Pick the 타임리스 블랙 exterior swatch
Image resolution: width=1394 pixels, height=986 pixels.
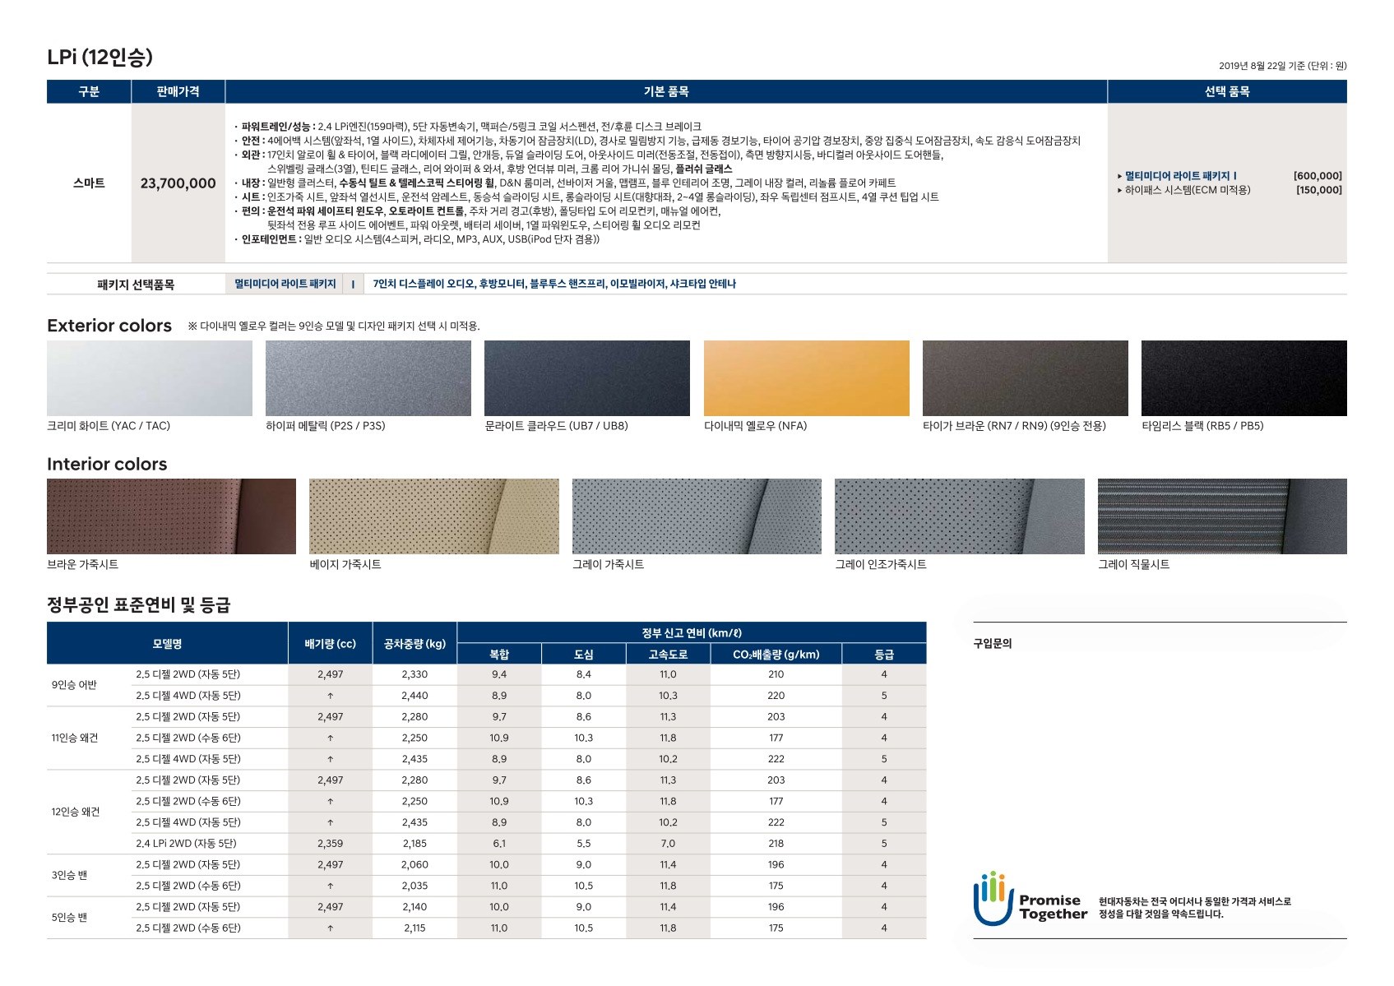1243,378
